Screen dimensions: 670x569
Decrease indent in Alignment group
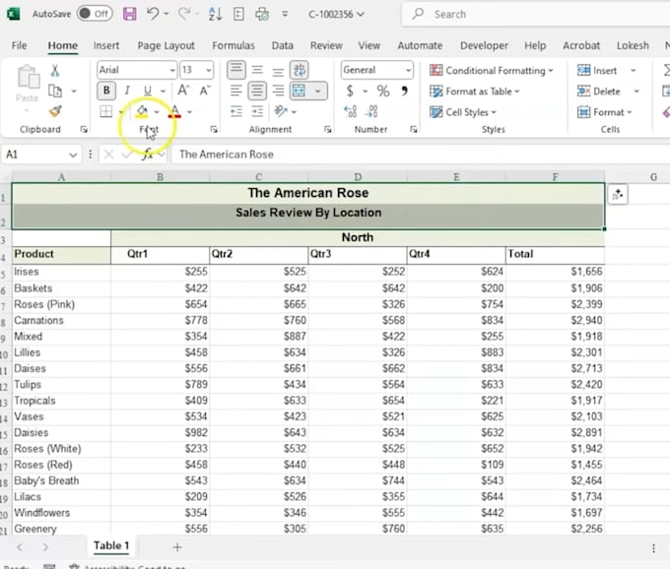point(235,111)
